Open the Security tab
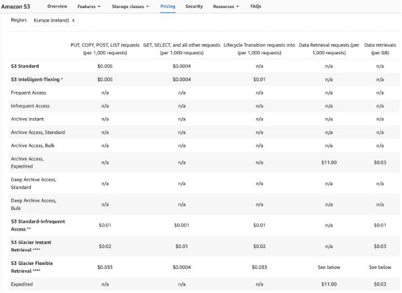Screen dimensions: 402x293 (194, 7)
